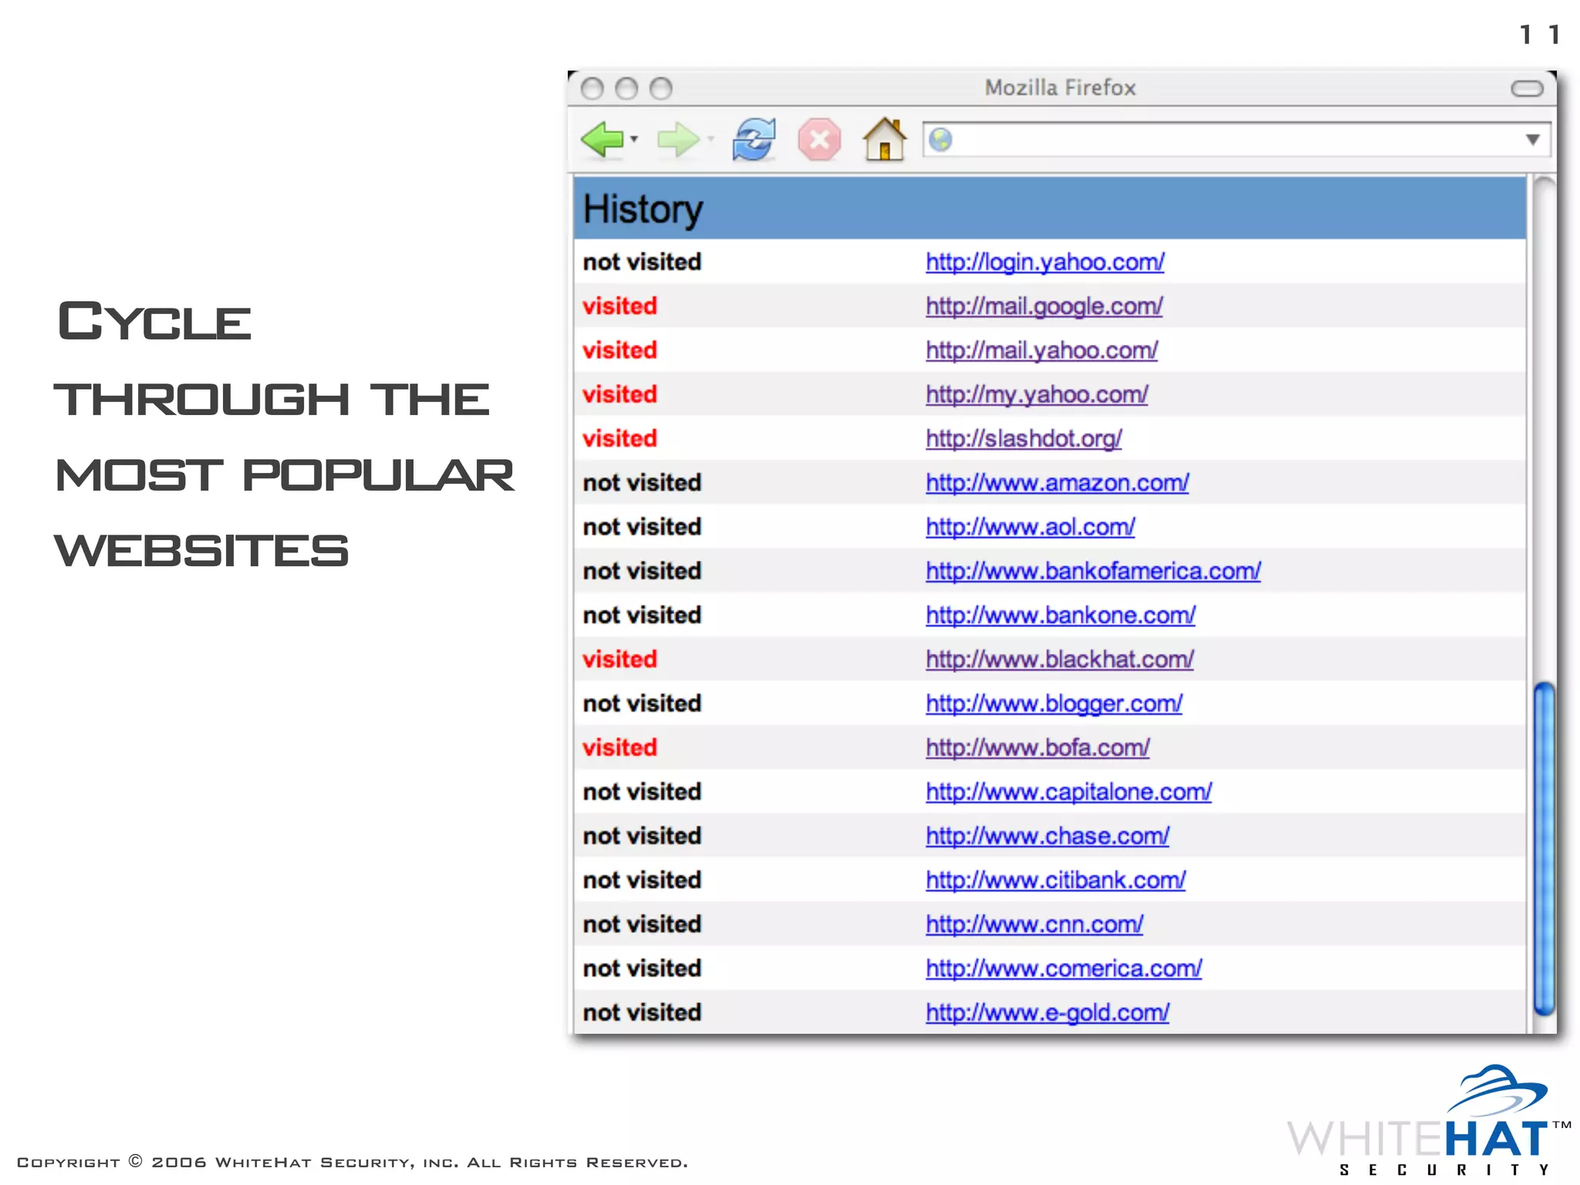Open the www.bankone.com link

[1060, 615]
